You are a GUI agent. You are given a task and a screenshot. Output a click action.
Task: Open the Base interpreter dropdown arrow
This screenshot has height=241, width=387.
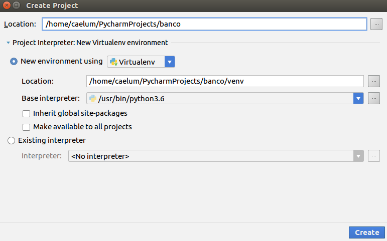pyautogui.click(x=358, y=98)
